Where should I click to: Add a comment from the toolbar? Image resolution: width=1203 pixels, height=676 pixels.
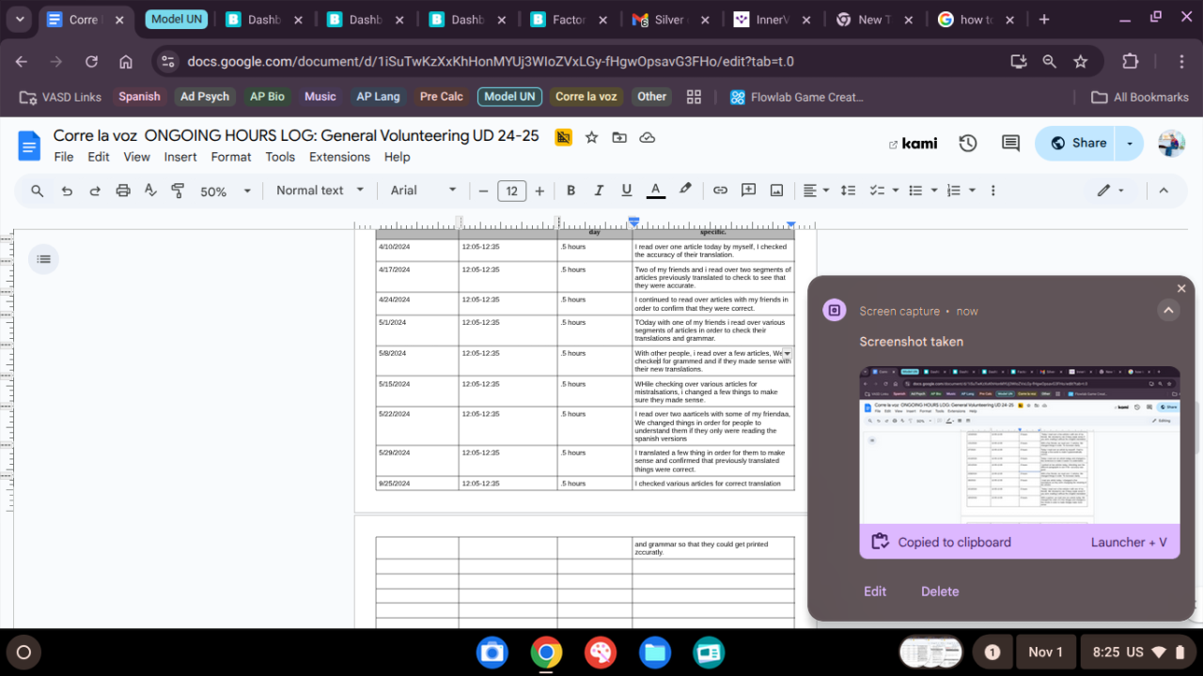(x=748, y=191)
